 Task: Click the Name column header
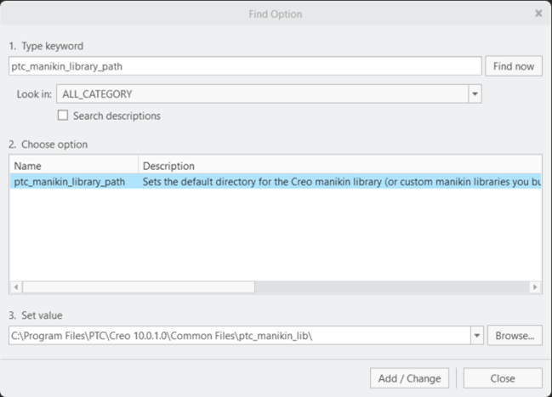74,166
